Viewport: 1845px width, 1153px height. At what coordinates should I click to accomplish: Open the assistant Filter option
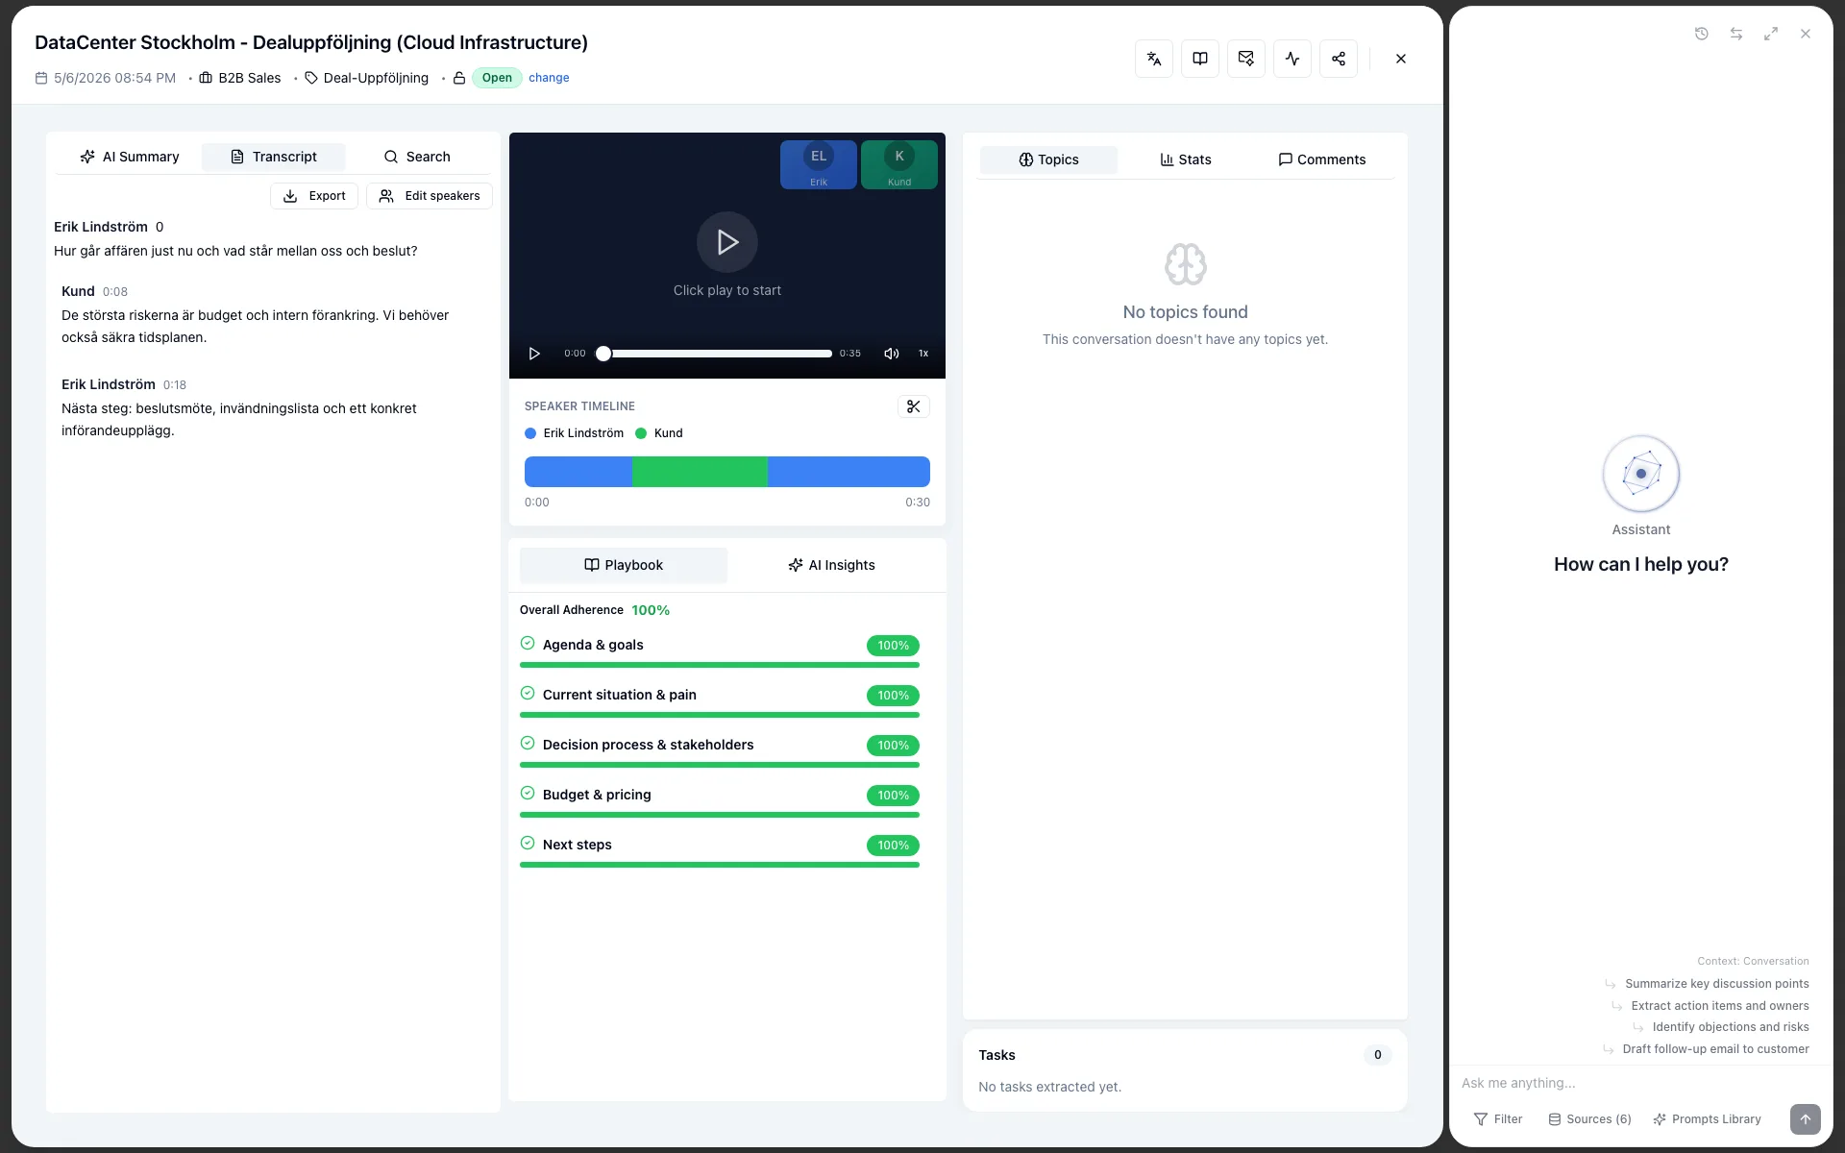(x=1498, y=1119)
